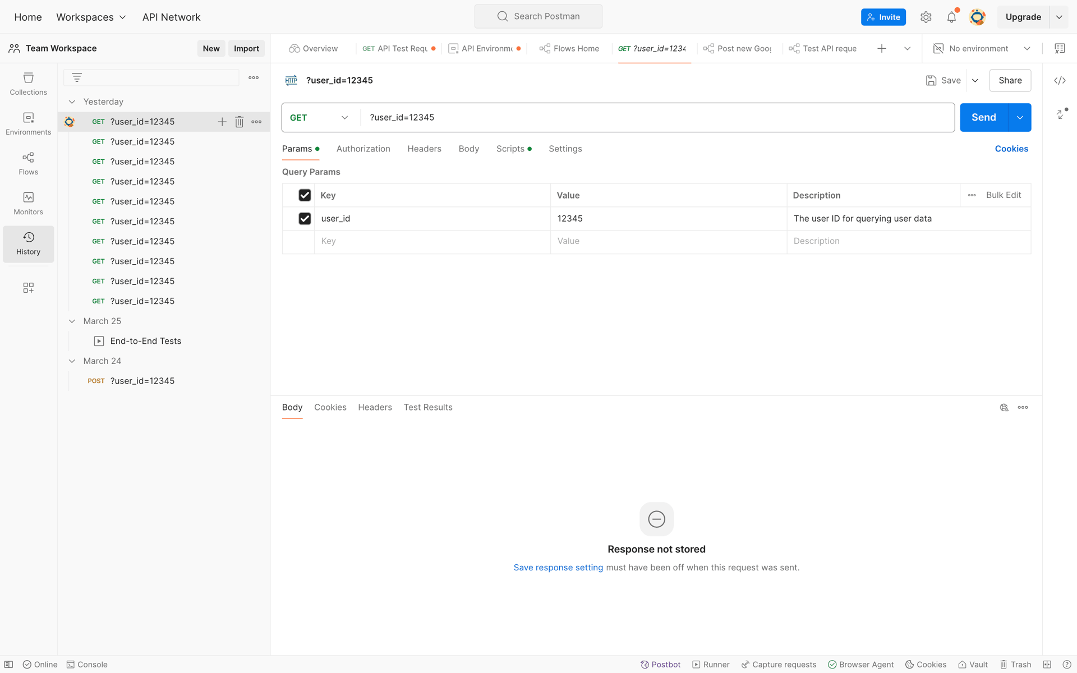Expand the Upgrade button dropdown arrow
Image resolution: width=1077 pixels, height=673 pixels.
(1059, 17)
